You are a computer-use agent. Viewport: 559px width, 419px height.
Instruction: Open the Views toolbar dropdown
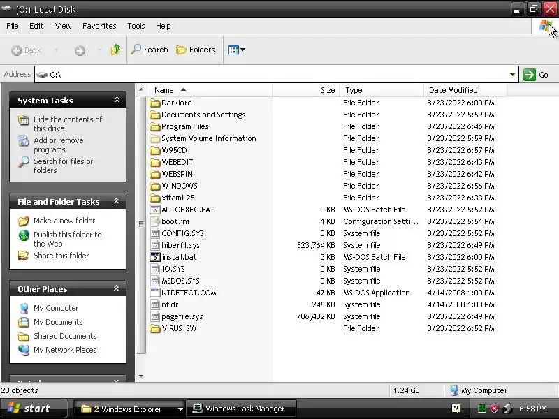237,50
